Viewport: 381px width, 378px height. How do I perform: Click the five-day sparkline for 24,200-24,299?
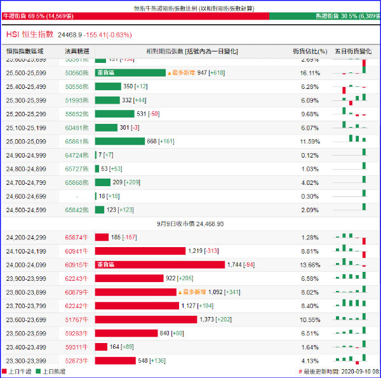tap(350, 239)
